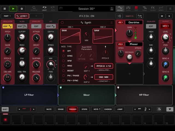Viewport: 175px width, 131px height.
Task: Click the Redo arrow icon
Action: (53, 9)
